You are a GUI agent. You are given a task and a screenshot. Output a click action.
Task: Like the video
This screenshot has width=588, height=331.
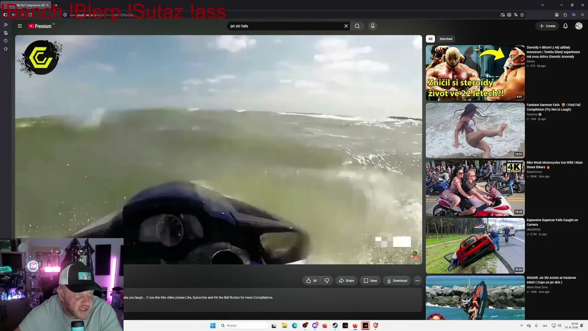[x=312, y=280]
